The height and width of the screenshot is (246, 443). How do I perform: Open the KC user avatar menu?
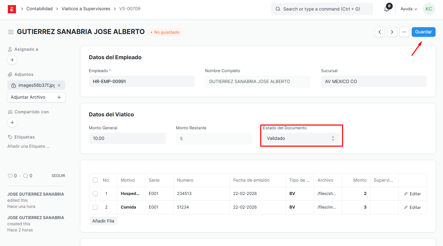pyautogui.click(x=429, y=9)
